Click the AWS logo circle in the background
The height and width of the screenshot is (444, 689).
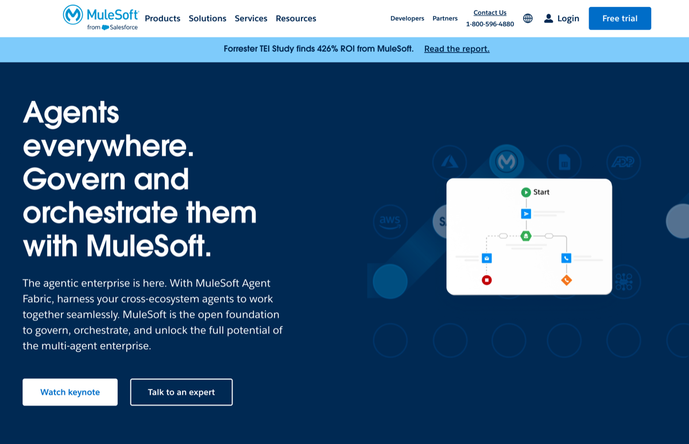click(x=390, y=222)
